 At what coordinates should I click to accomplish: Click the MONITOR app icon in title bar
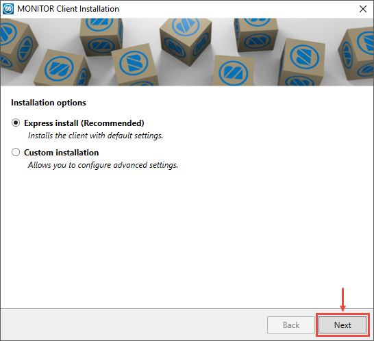click(x=8, y=9)
